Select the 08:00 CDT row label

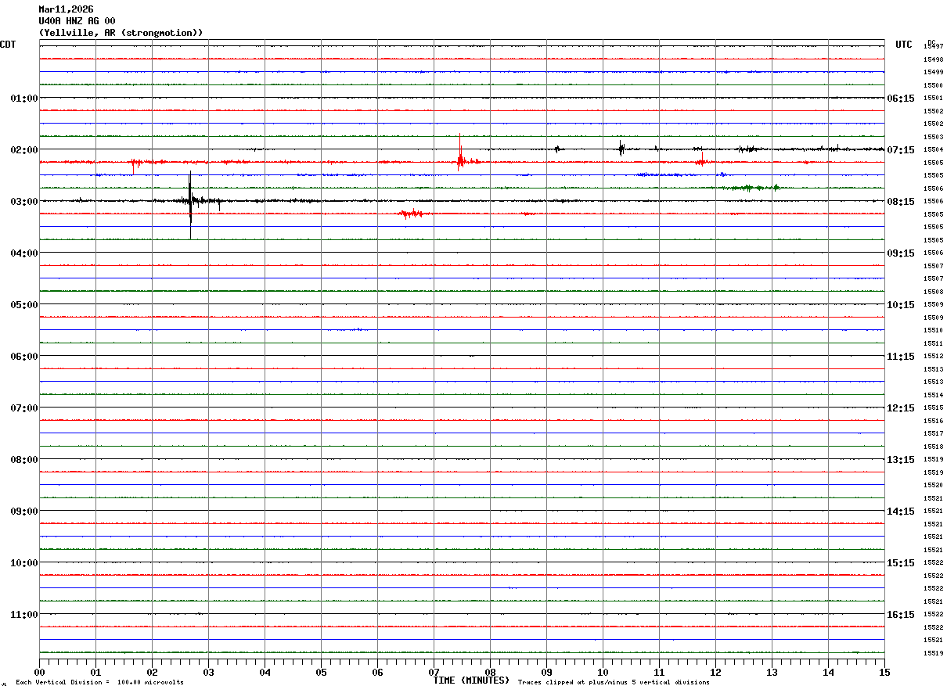[24, 460]
